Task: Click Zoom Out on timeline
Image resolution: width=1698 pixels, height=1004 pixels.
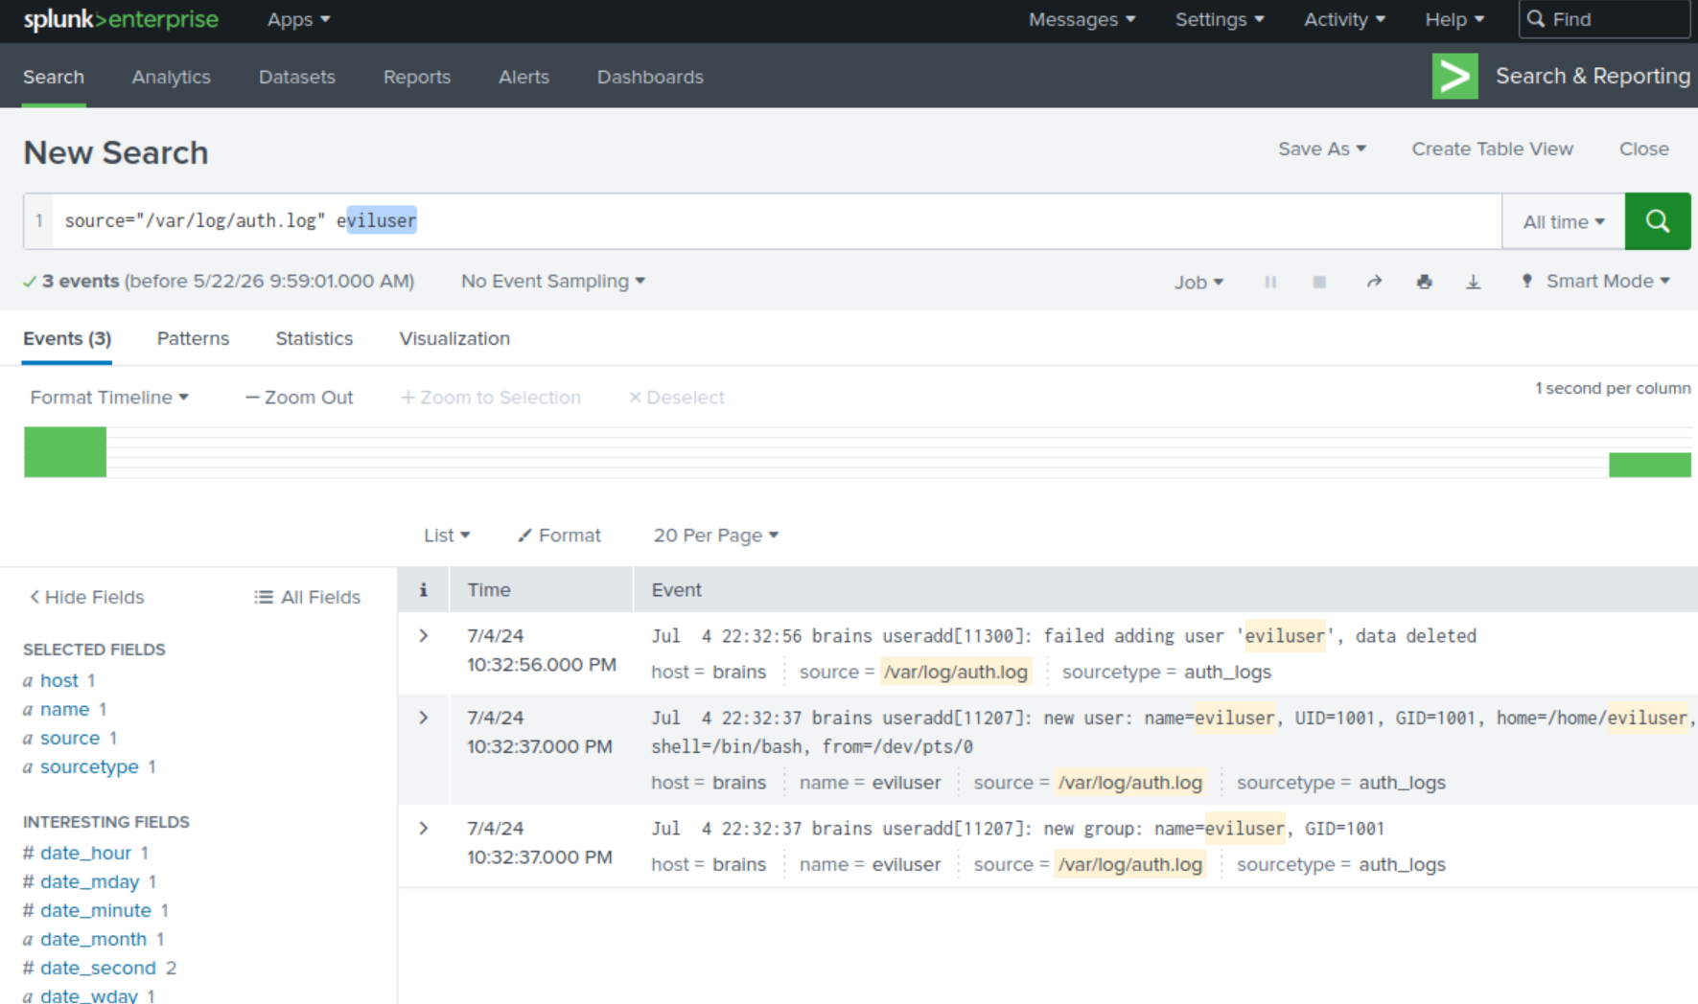Action: click(299, 397)
